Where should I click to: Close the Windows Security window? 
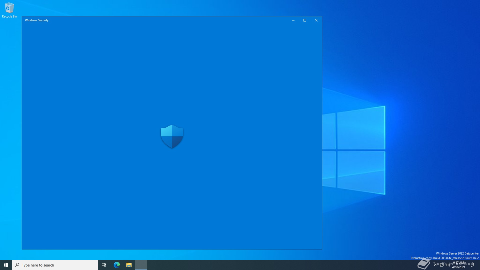316,20
